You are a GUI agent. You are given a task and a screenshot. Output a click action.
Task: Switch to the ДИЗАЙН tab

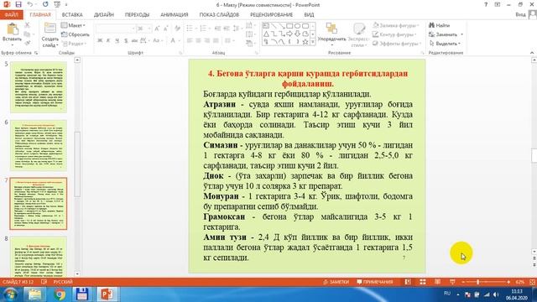(104, 15)
